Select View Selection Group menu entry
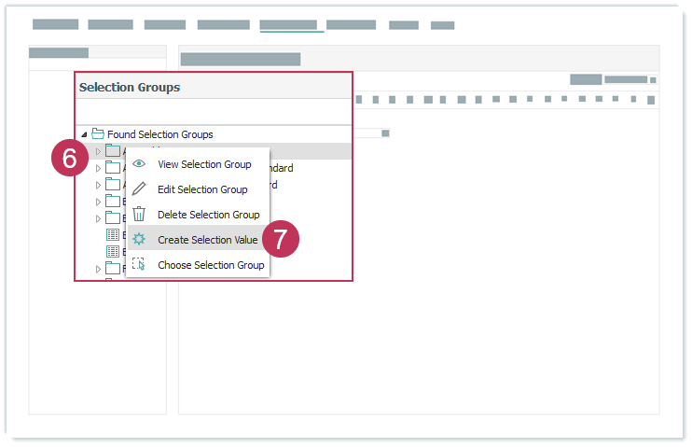 [204, 164]
